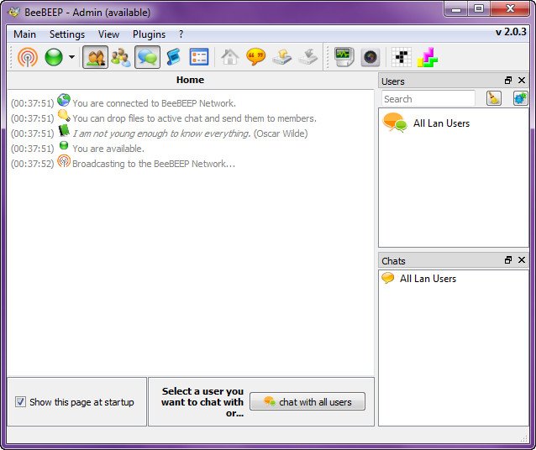
Task: Click the v 2.0.3 version label
Action: (x=511, y=32)
